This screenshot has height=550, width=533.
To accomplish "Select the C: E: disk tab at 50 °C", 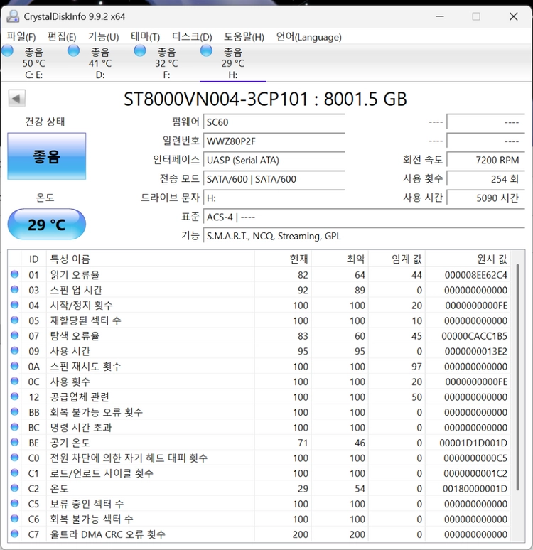I will 33,63.
